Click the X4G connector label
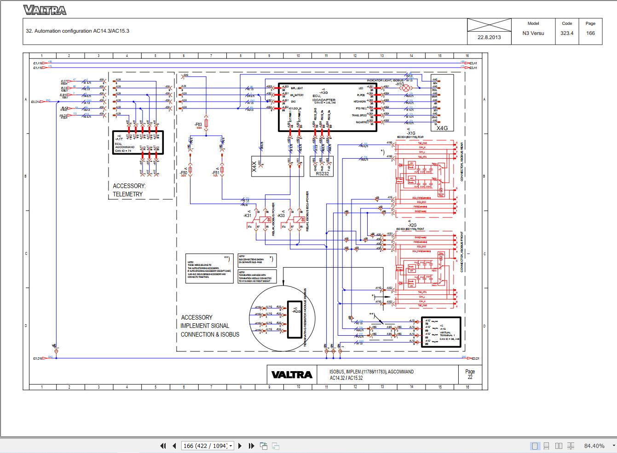Screen dimensions: 617x453 click(442, 129)
